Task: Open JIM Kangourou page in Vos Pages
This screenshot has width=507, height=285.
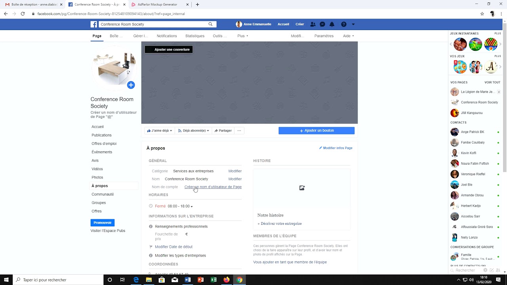Action: tap(471, 113)
